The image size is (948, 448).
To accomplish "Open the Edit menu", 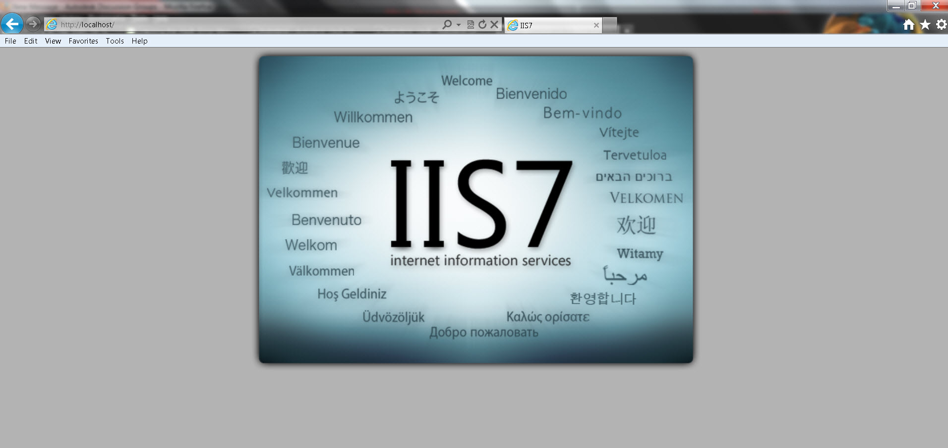I will 31,41.
